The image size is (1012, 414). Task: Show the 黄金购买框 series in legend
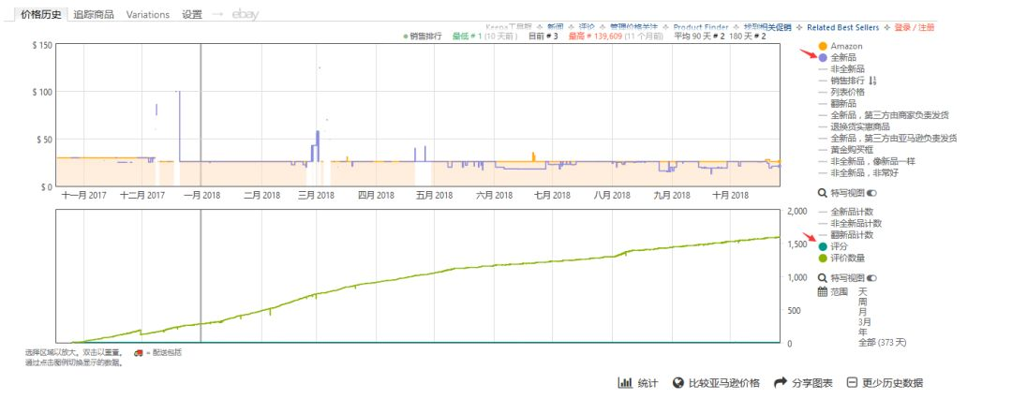coord(854,149)
